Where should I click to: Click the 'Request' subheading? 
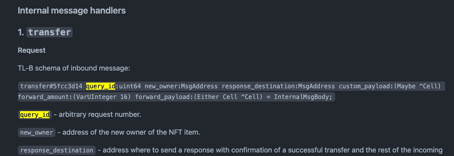(x=32, y=50)
